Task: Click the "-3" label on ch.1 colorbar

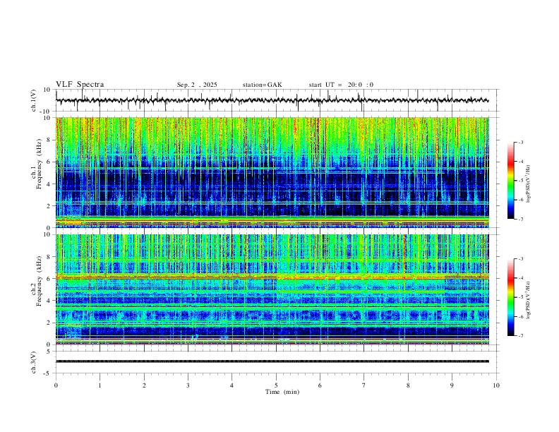Action: point(520,142)
